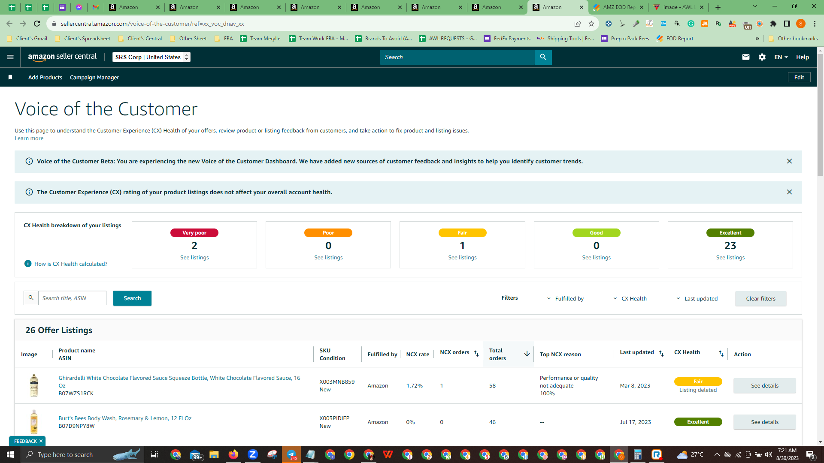Show hidden system tray icons
Screen dimensions: 824x463
717,454
